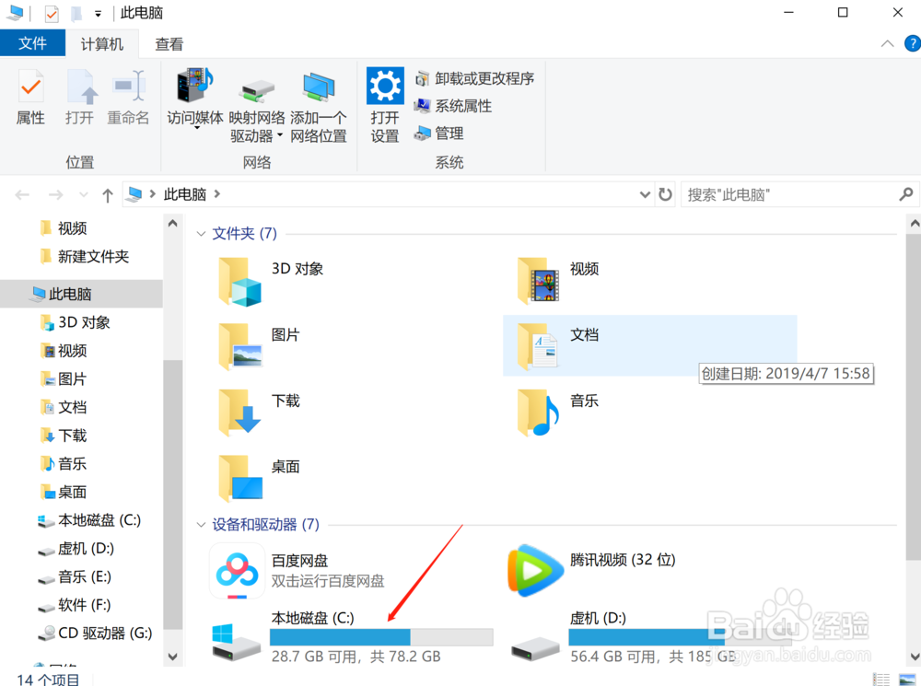Click the refresh button beside the address bar

(666, 194)
